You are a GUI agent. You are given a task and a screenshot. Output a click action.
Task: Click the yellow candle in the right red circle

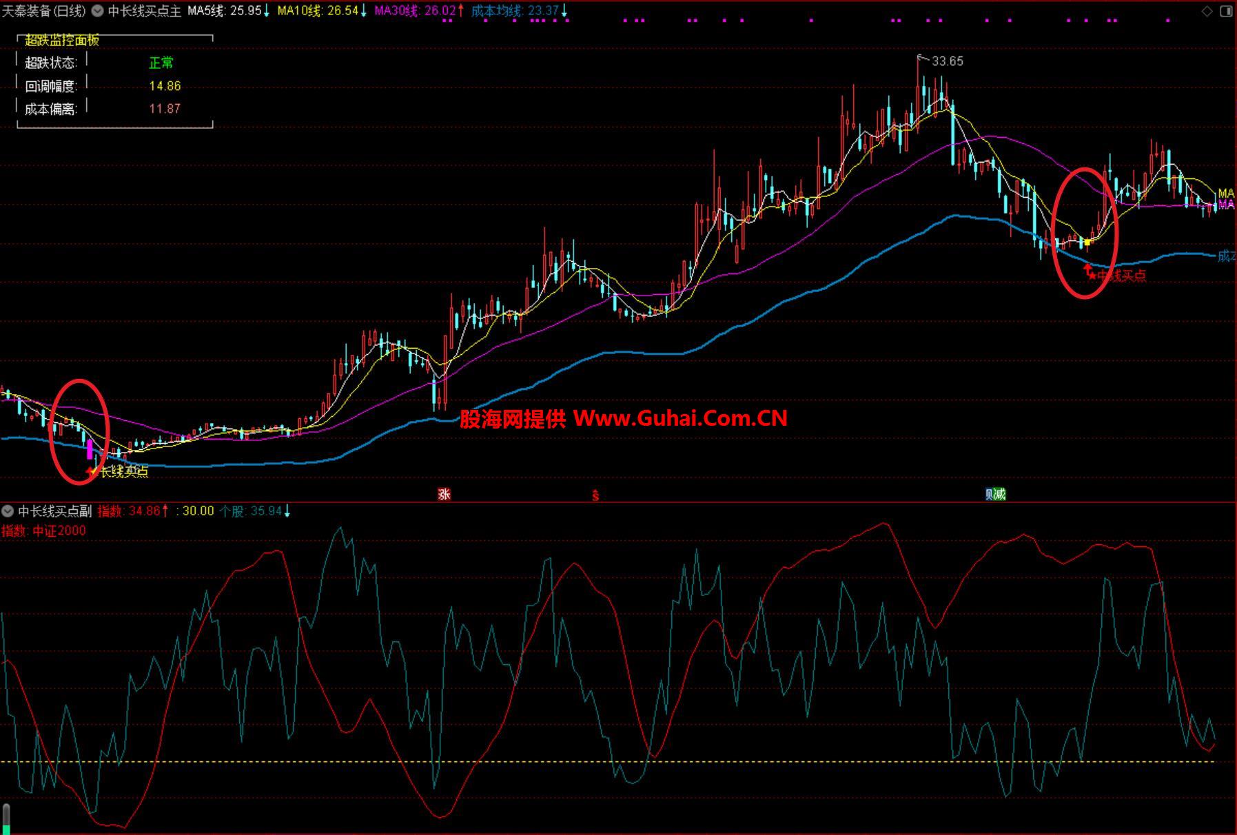1087,242
